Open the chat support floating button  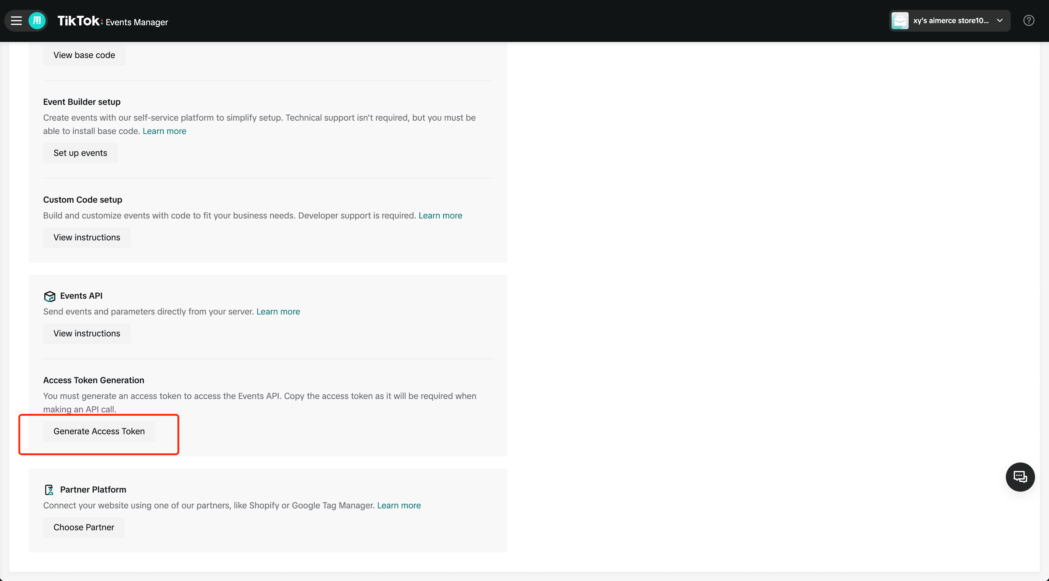(1020, 477)
